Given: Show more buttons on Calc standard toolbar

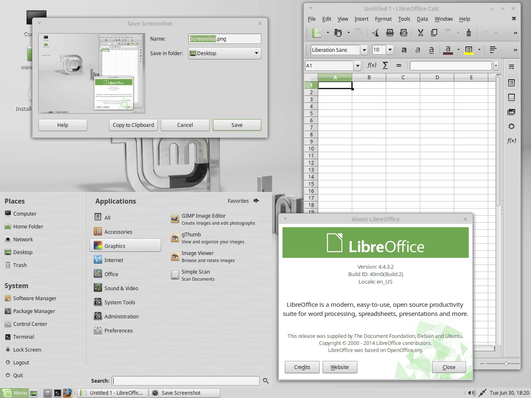Looking at the screenshot, I should pyautogui.click(x=515, y=32).
